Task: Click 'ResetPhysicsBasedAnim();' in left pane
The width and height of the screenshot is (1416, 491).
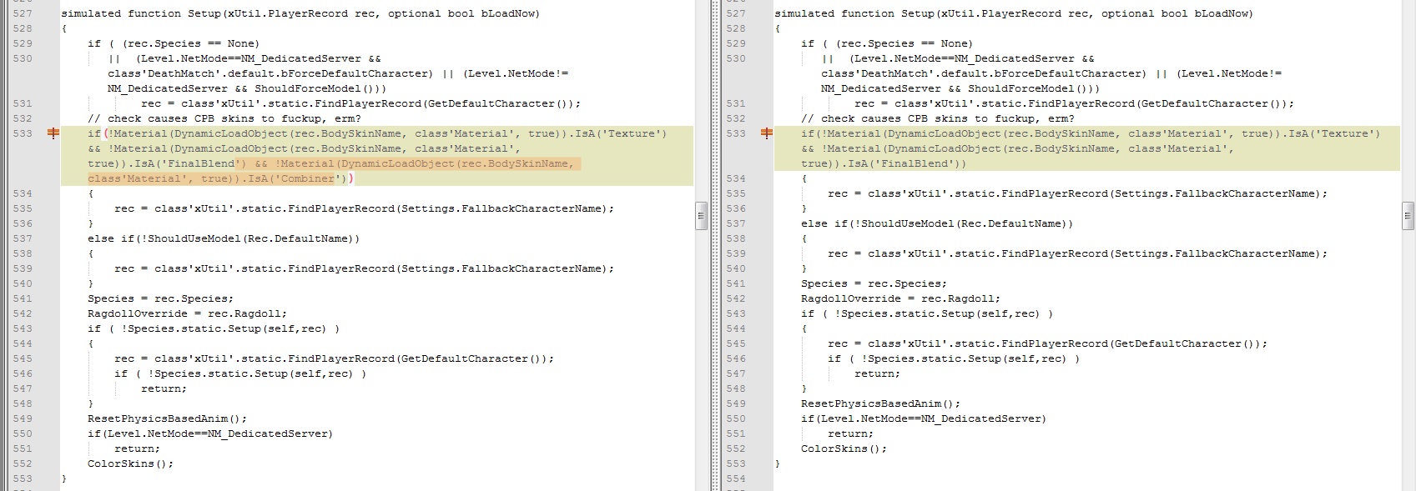Action: [x=168, y=418]
